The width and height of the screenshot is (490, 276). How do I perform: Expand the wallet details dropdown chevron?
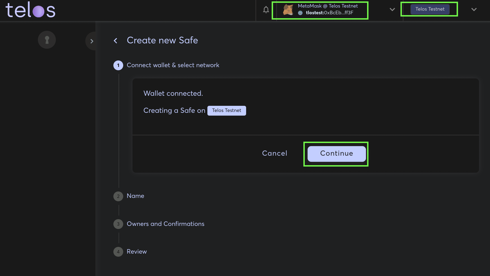pos(392,10)
